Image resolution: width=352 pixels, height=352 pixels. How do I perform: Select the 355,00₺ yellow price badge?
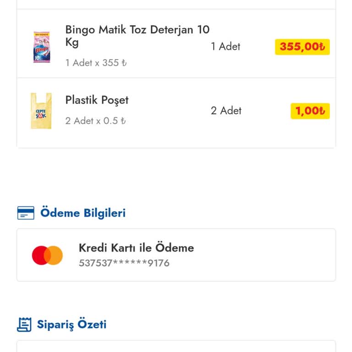[302, 47]
